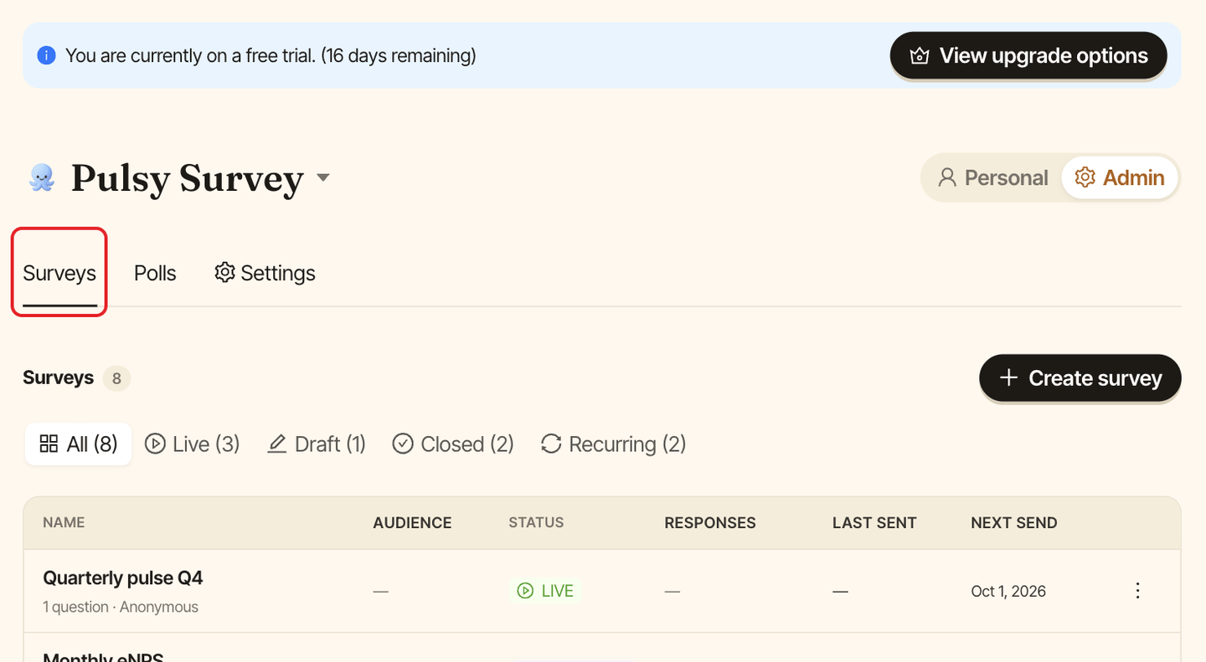Click the surveys count badge showing 8
1206x662 pixels.
point(116,378)
